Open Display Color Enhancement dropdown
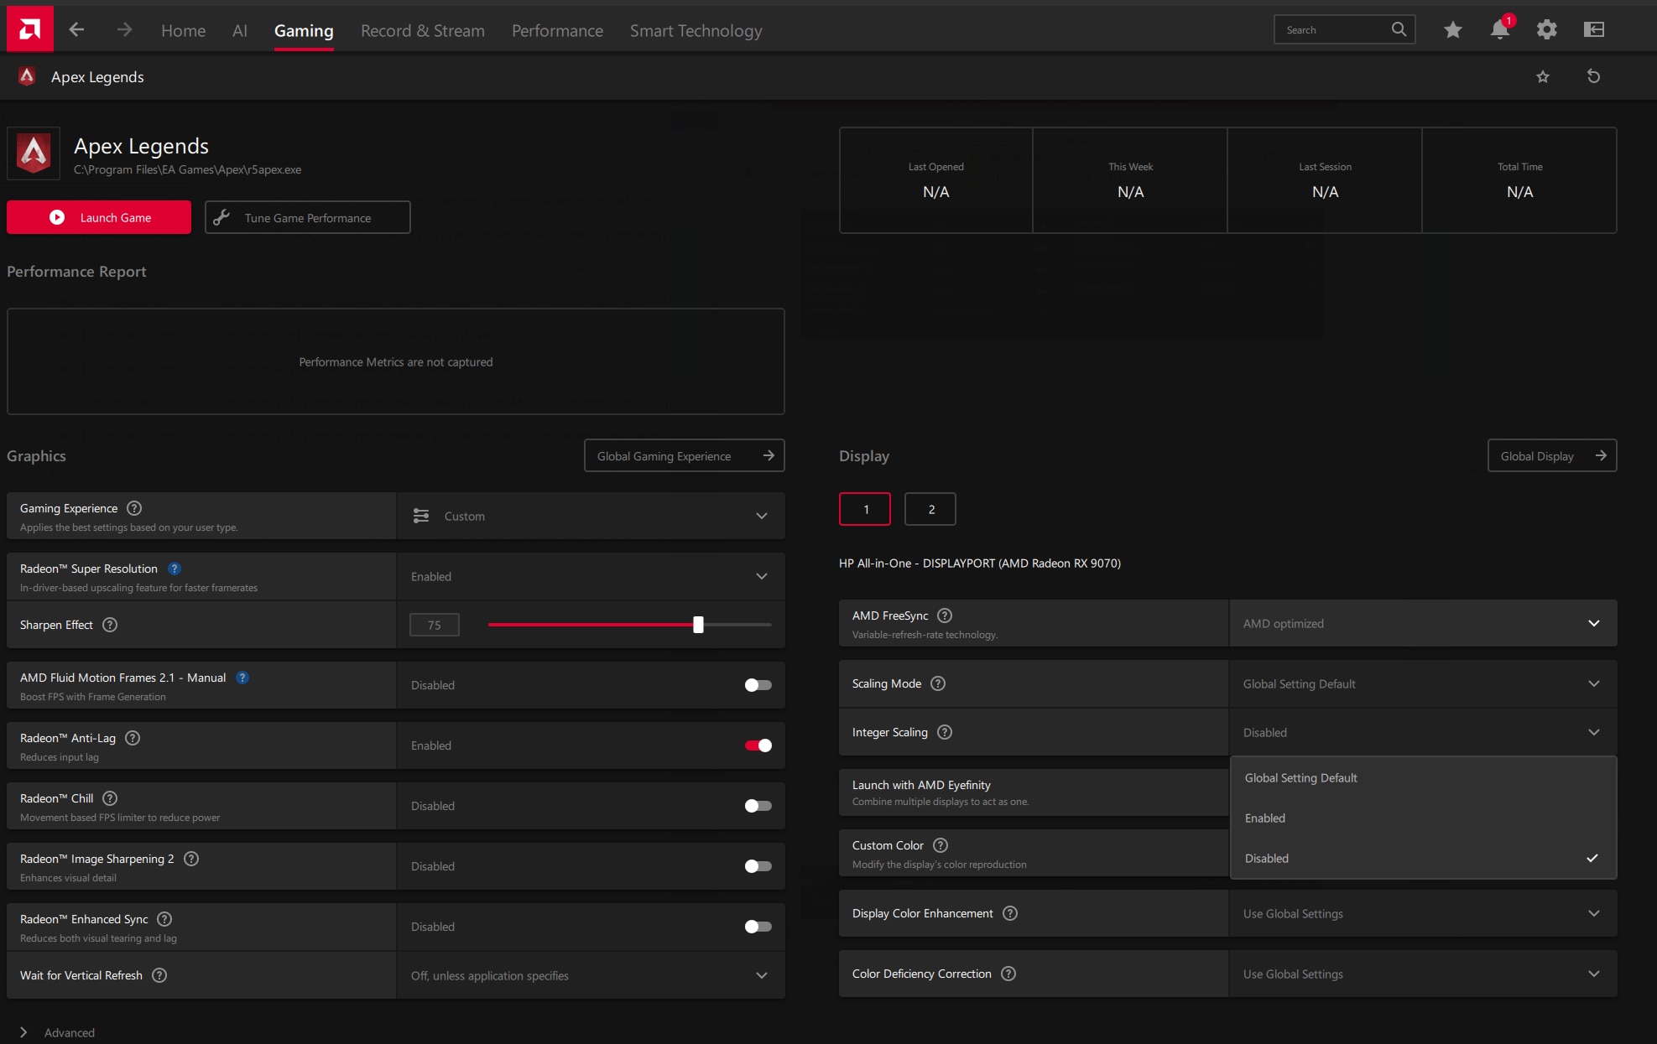 [x=1423, y=913]
